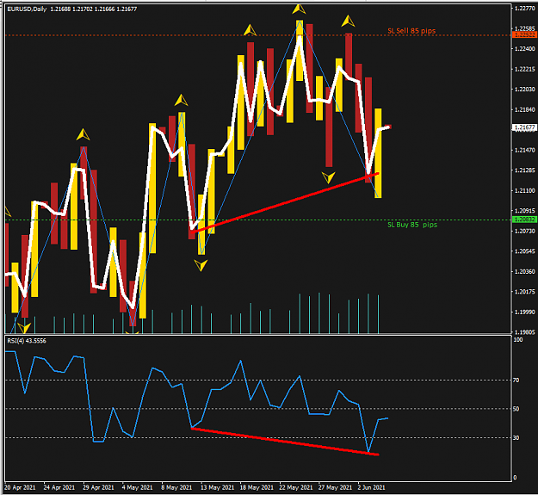Screen dimensions: 538x495
Task: Click the 1.19805 price axis label
Action: [x=524, y=331]
